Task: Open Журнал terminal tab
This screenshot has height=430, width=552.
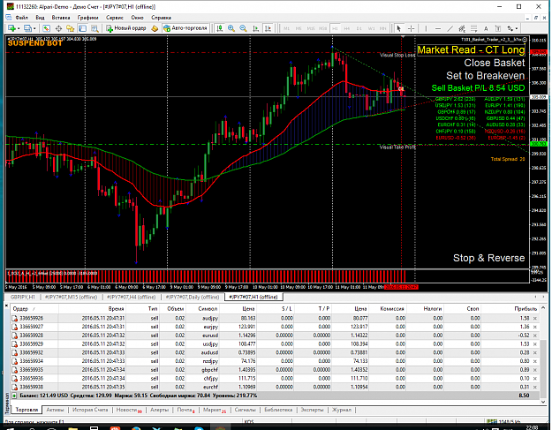Action: click(342, 410)
